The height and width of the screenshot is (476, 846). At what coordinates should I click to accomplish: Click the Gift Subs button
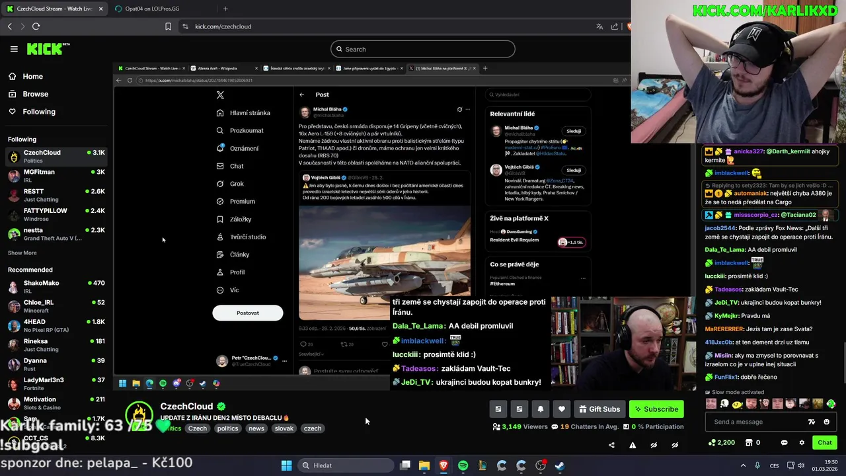click(599, 409)
